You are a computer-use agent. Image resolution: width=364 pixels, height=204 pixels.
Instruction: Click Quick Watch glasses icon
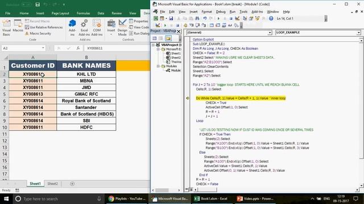tap(230, 25)
